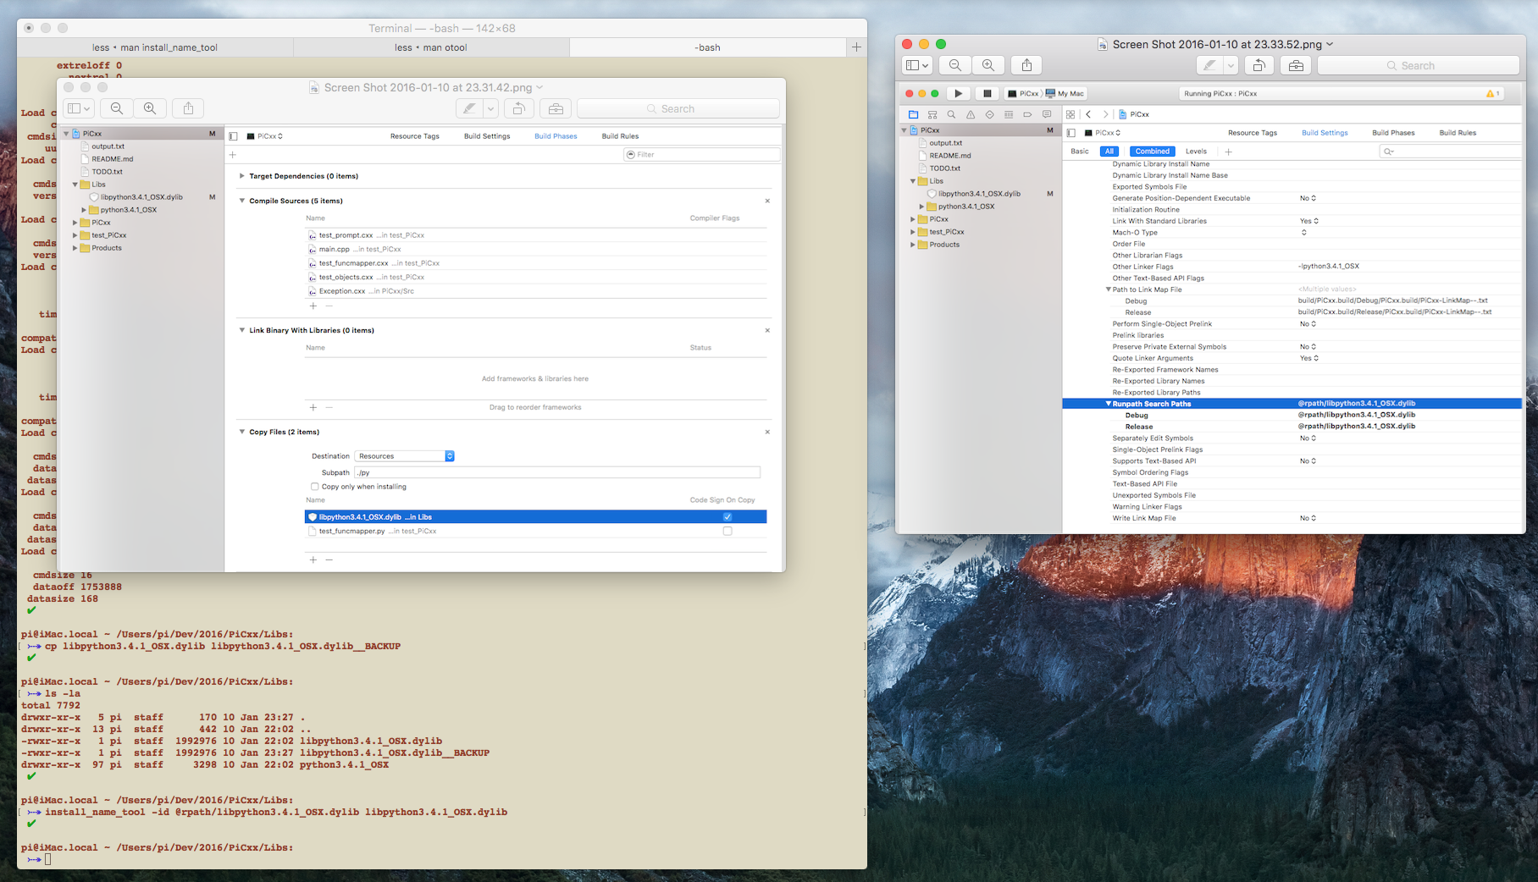Collapse the Runpath Search Paths disclosure triangle
Image resolution: width=1538 pixels, height=882 pixels.
click(x=1109, y=404)
